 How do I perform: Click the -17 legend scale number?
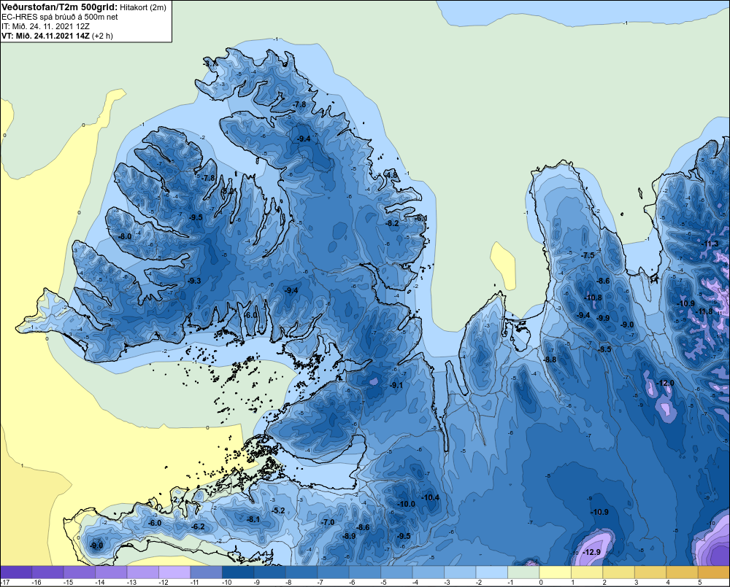[5, 583]
